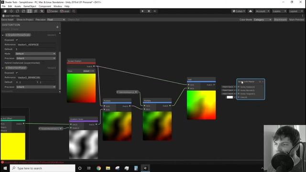Viewport: 306px width, 172px height.
Task: Click the Gradient Noise preview thumbnail
Action: tap(84, 144)
